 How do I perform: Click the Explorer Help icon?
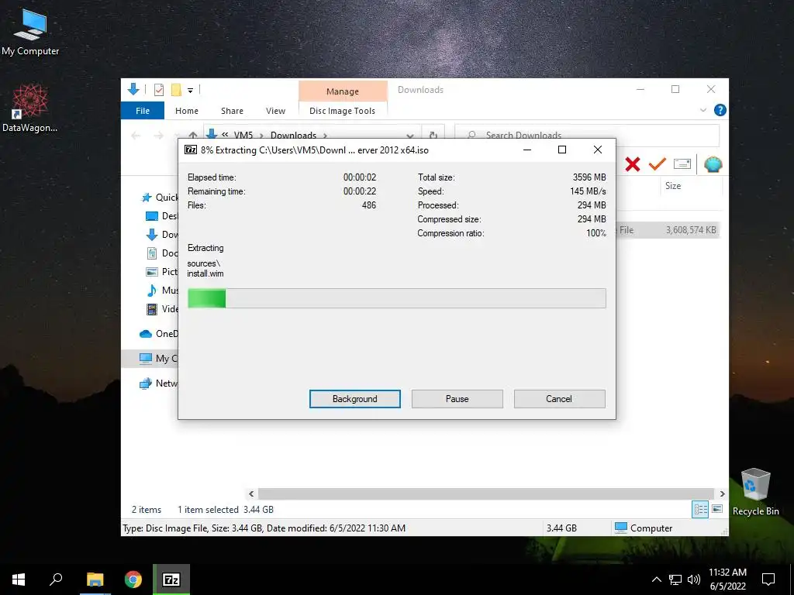click(720, 110)
